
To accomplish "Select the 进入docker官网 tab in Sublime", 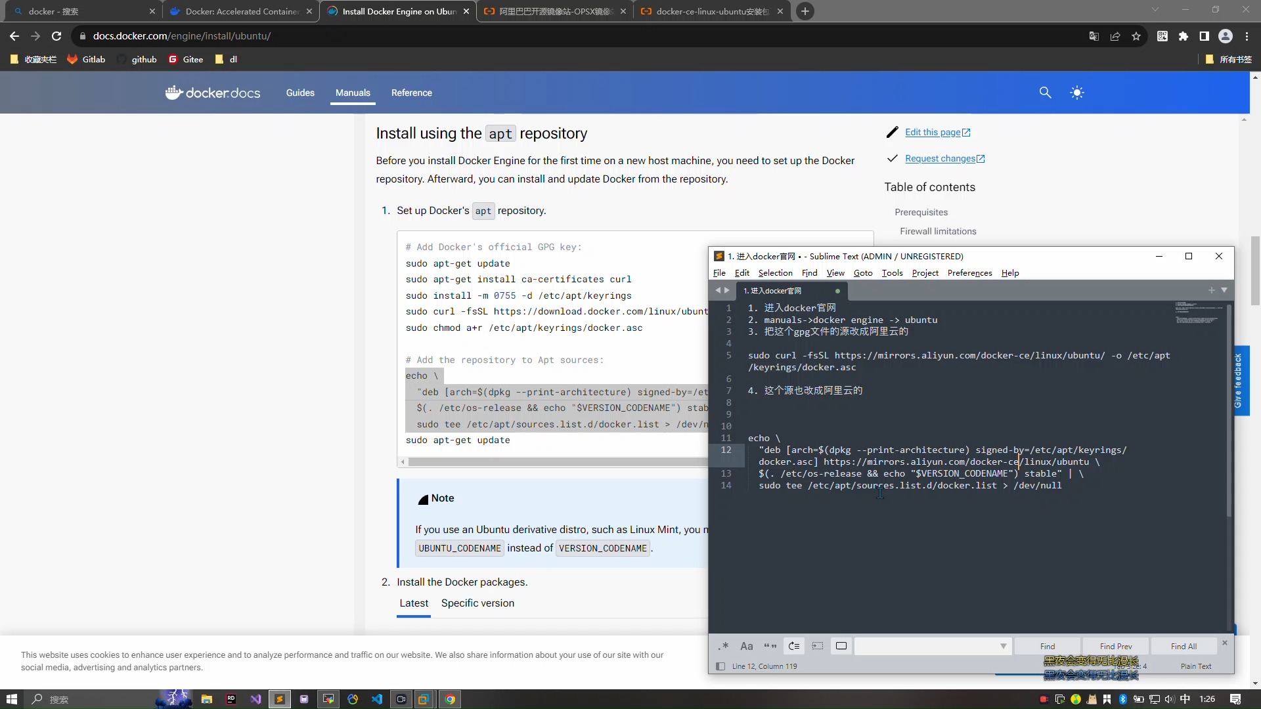I will pyautogui.click(x=790, y=291).
